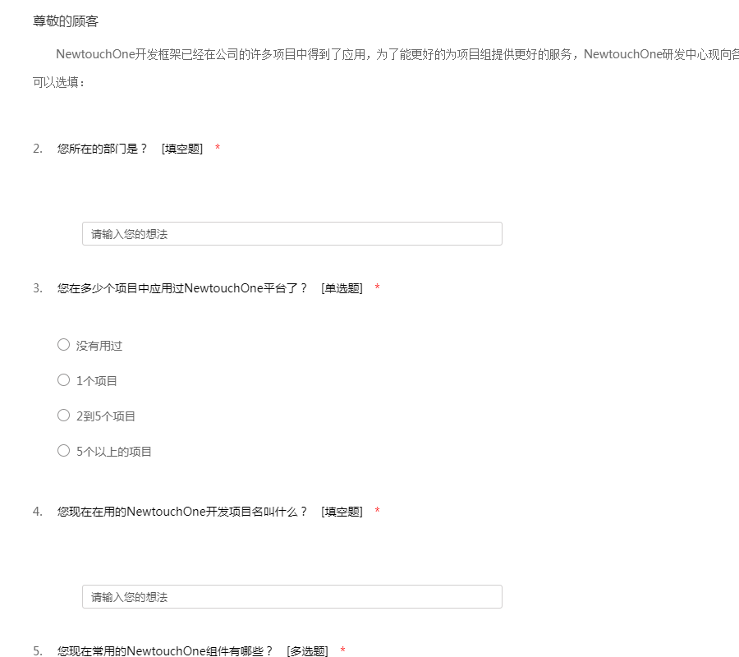Screen dimensions: 739x657
Task: Select the "没有用过" radio option
Action: (x=63, y=345)
